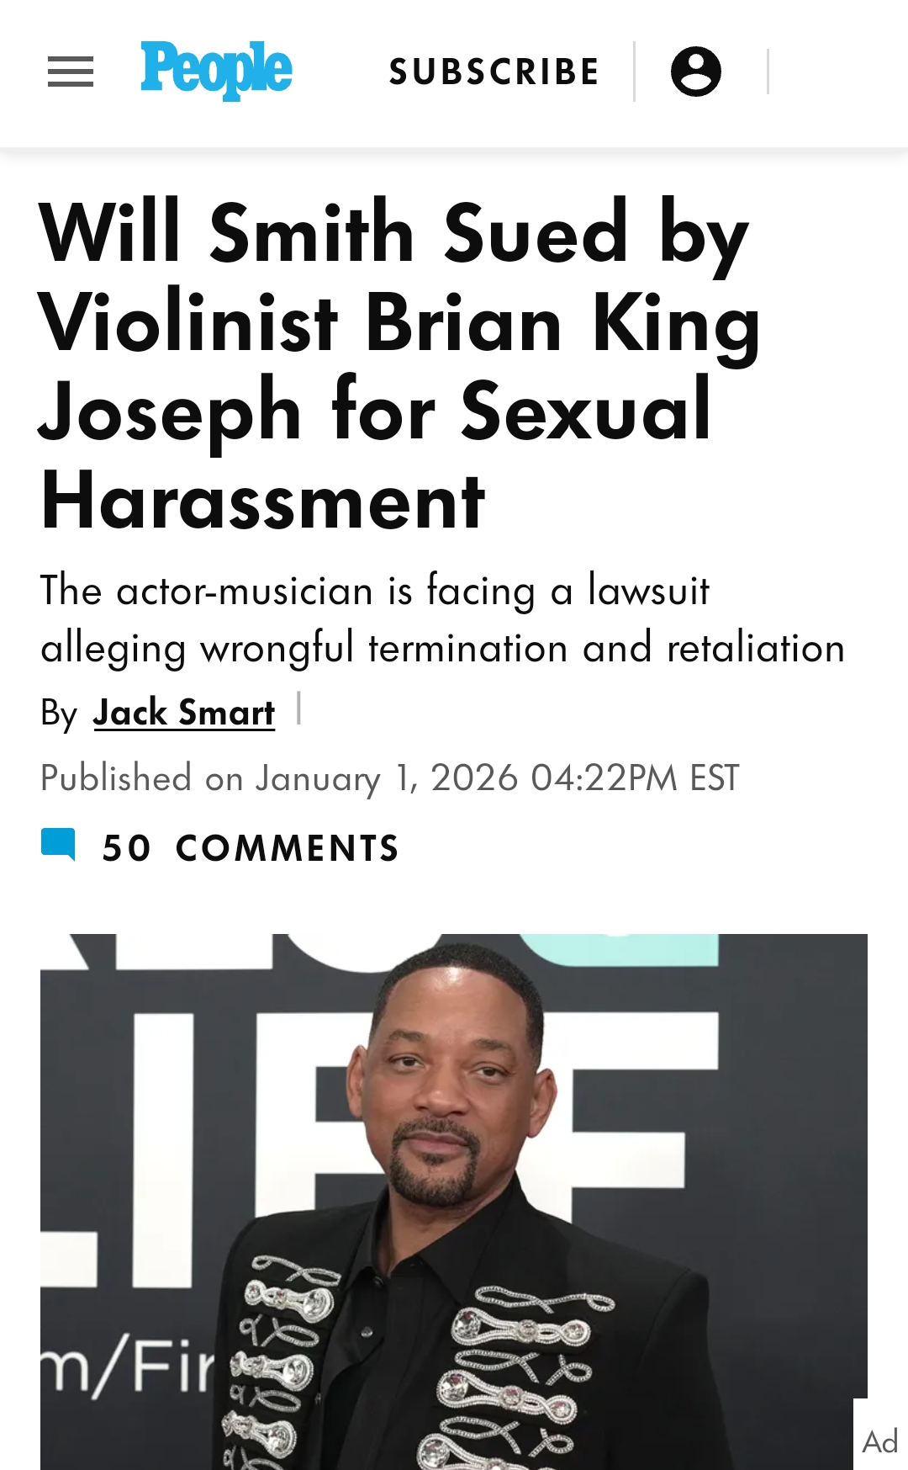The width and height of the screenshot is (908, 1470).
Task: Click the SUBSCRIBE link
Action: (494, 72)
